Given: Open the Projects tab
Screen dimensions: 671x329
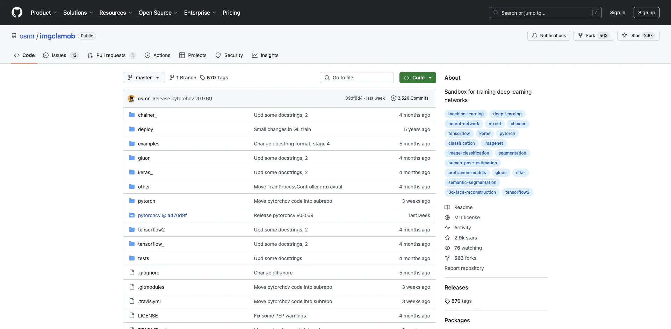Looking at the screenshot, I should click(193, 55).
